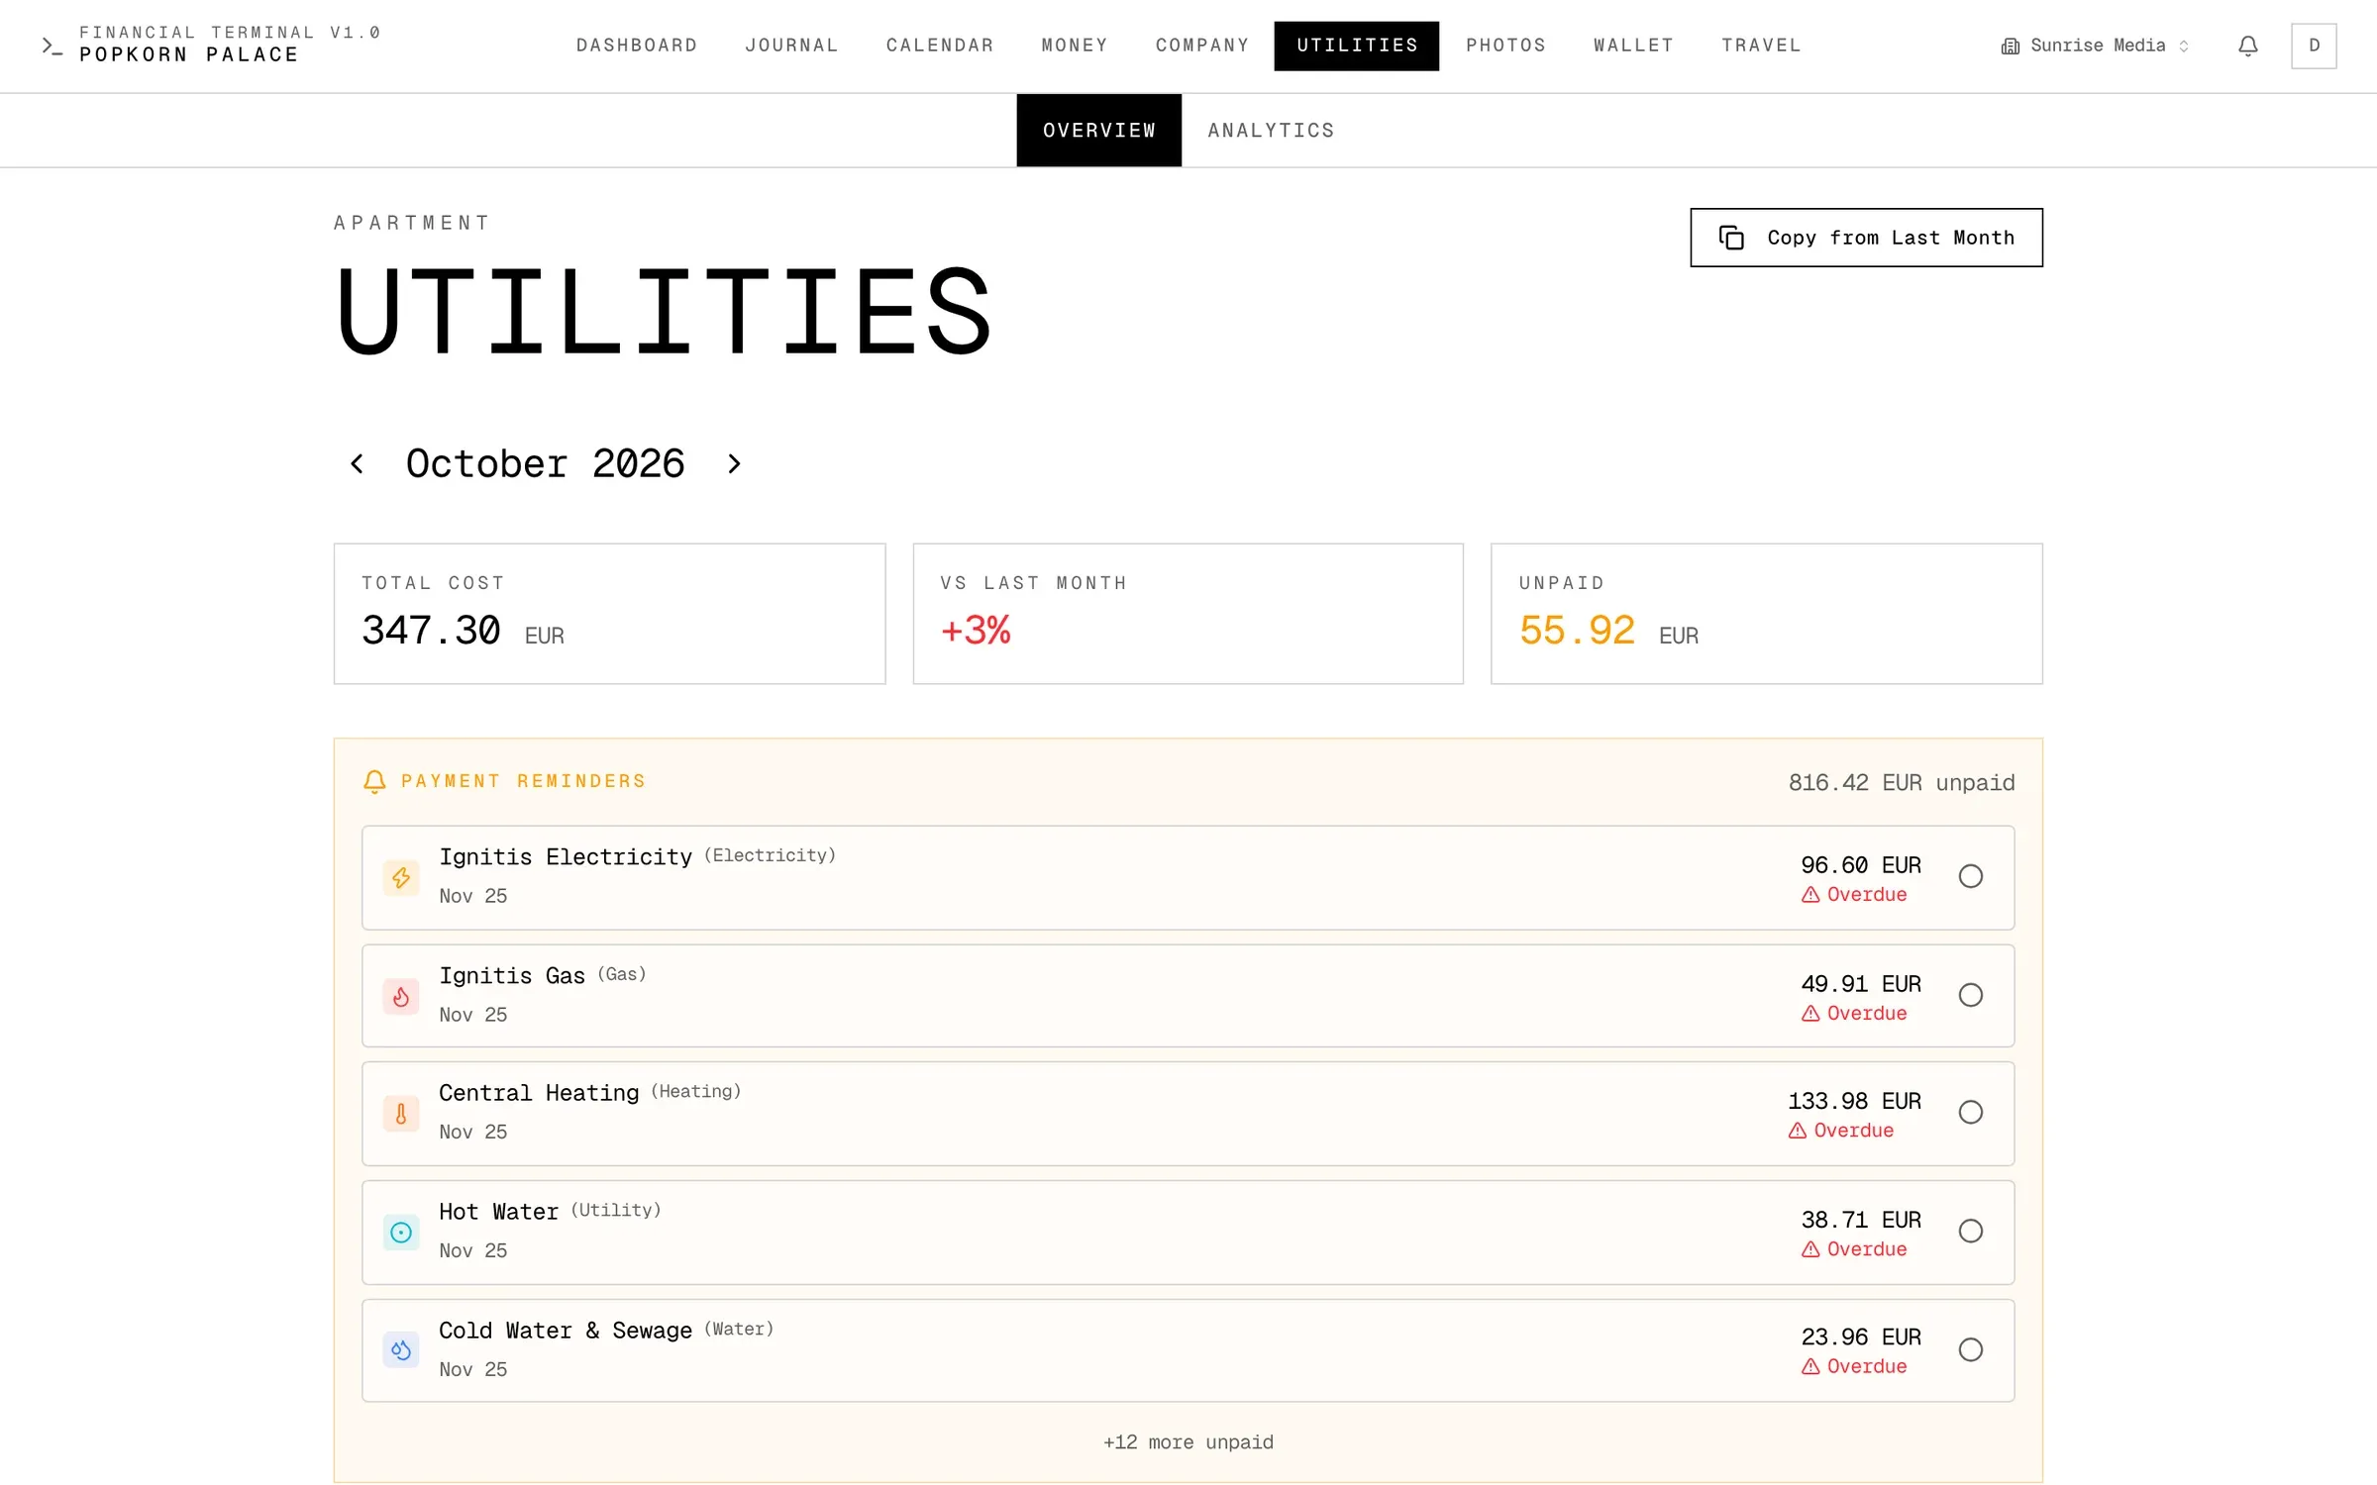Click the Ignitis Gas overdue warning icon
Viewport: 2377px width, 1485px height.
click(1810, 1014)
